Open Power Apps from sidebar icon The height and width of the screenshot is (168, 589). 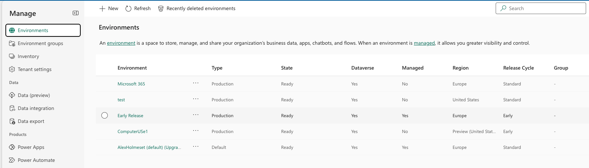(x=12, y=147)
